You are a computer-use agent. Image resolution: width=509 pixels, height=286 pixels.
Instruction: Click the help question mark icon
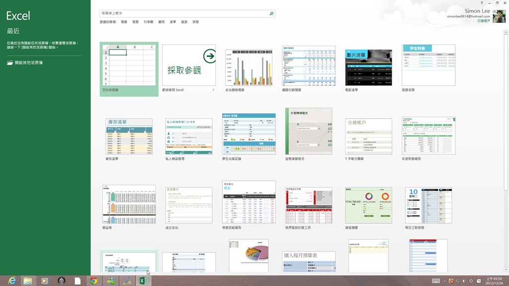[x=482, y=3]
